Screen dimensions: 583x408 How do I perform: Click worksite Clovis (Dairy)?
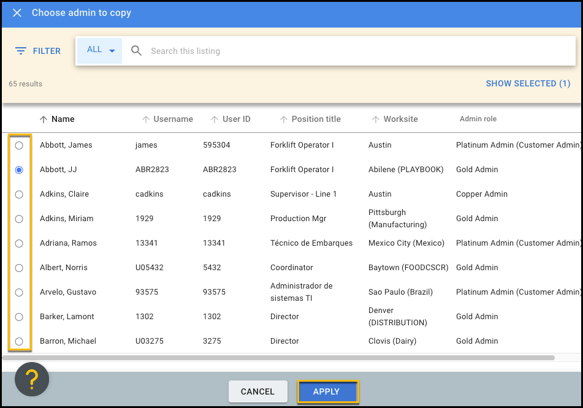pyautogui.click(x=392, y=341)
